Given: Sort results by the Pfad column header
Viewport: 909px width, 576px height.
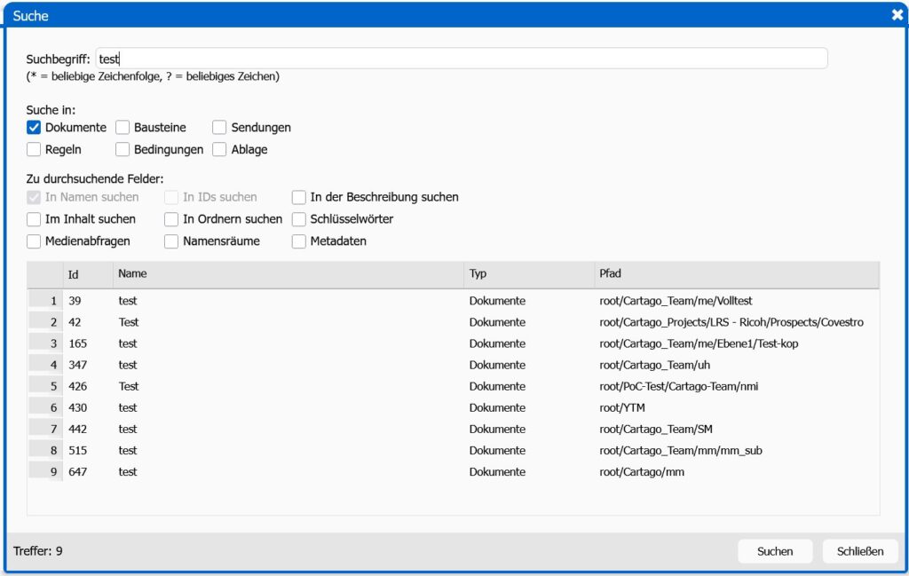Looking at the screenshot, I should pos(737,275).
